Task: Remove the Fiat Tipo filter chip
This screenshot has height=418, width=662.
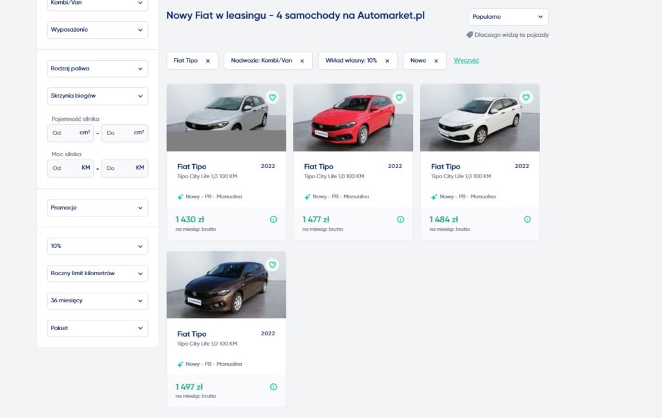Action: tap(208, 61)
